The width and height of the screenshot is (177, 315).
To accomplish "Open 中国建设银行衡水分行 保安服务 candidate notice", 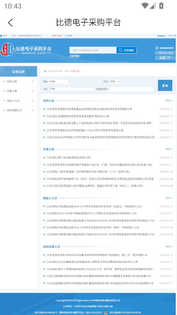I will [100, 234].
